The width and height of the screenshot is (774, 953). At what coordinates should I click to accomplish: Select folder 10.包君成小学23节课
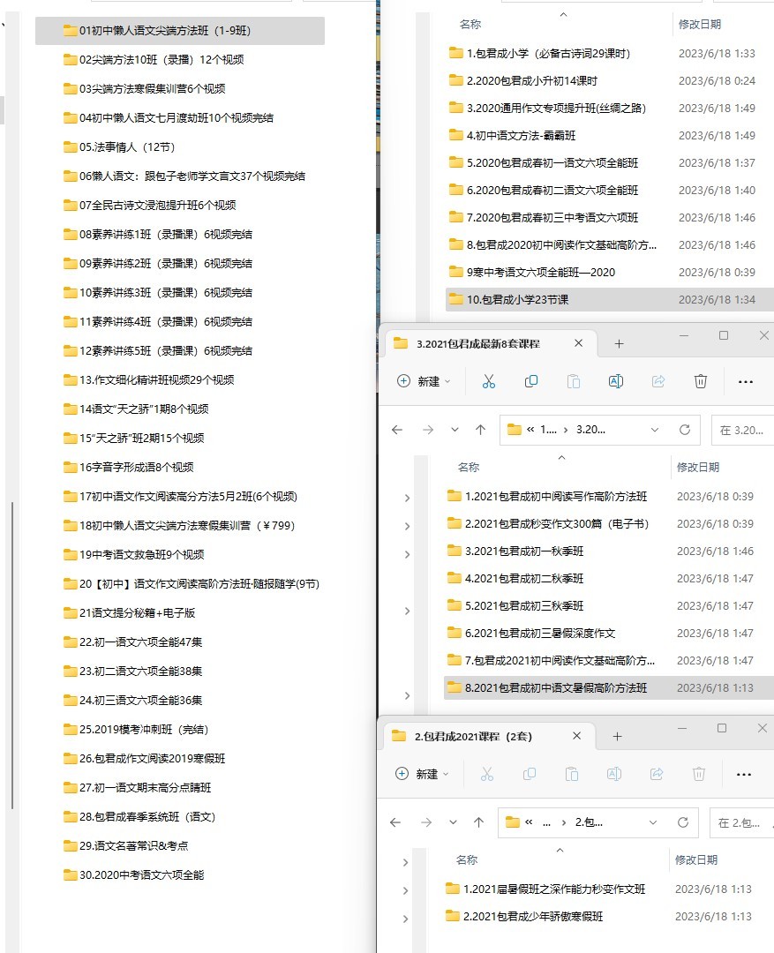click(609, 300)
